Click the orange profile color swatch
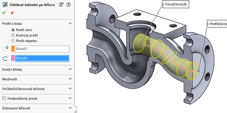Image resolution: width=227 pixels, height=113 pixels. 13,49
